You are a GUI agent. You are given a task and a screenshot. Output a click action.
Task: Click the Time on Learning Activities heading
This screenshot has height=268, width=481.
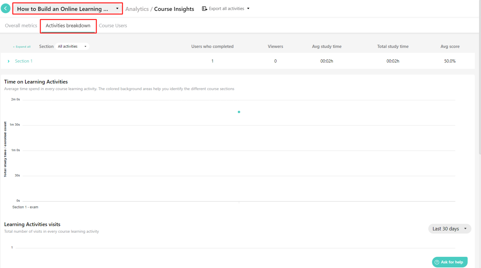point(36,82)
